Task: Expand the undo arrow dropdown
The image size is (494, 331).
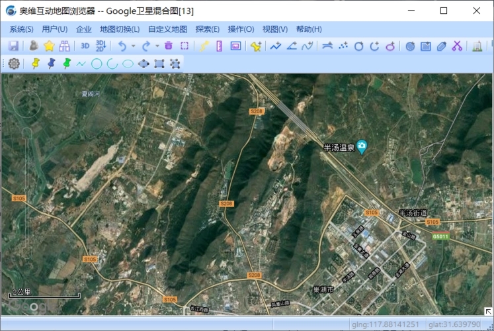Action: [x=133, y=46]
